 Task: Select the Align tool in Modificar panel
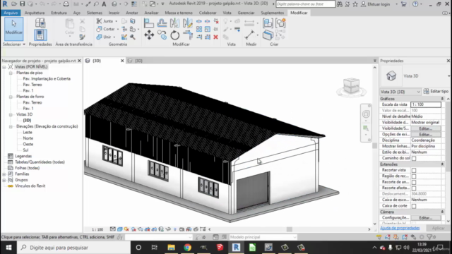pos(149,23)
